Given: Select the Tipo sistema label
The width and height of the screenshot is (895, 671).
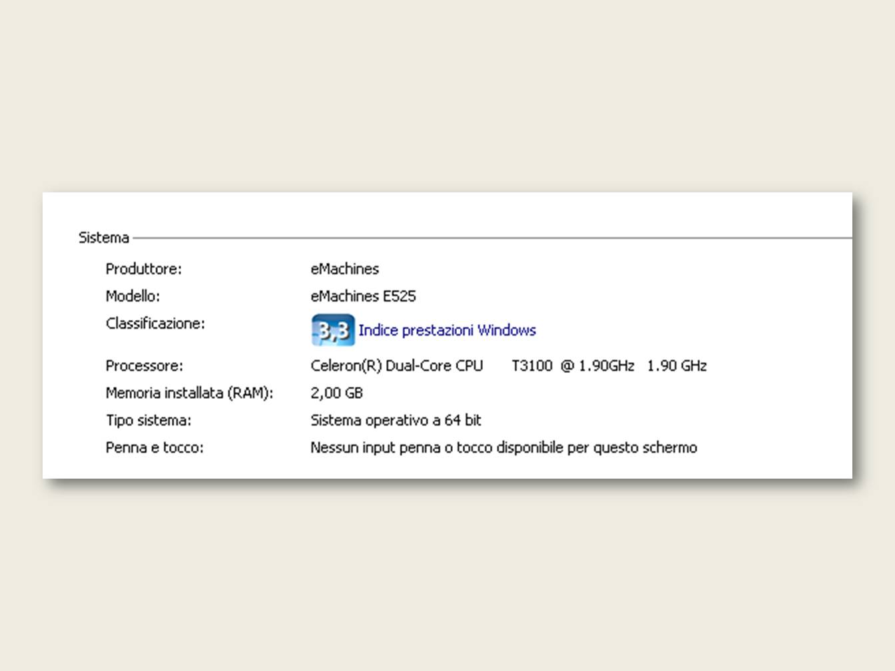Looking at the screenshot, I should pyautogui.click(x=148, y=421).
